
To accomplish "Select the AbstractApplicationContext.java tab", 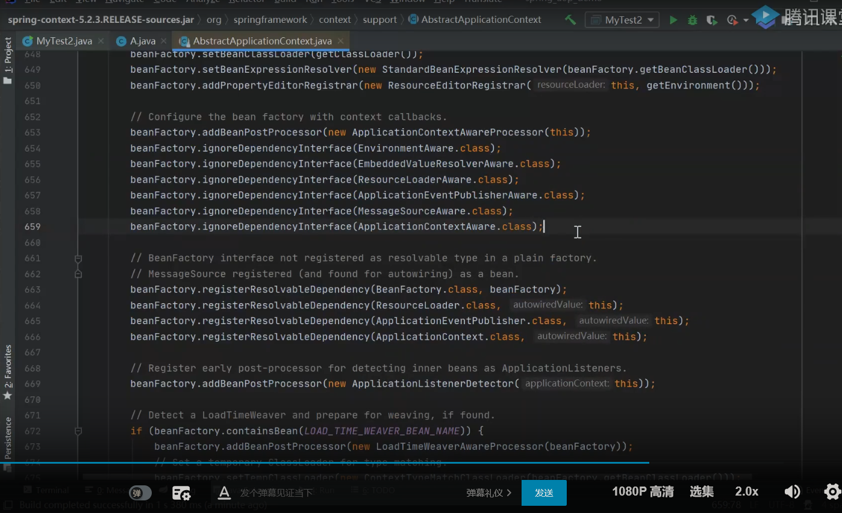I will [x=262, y=41].
